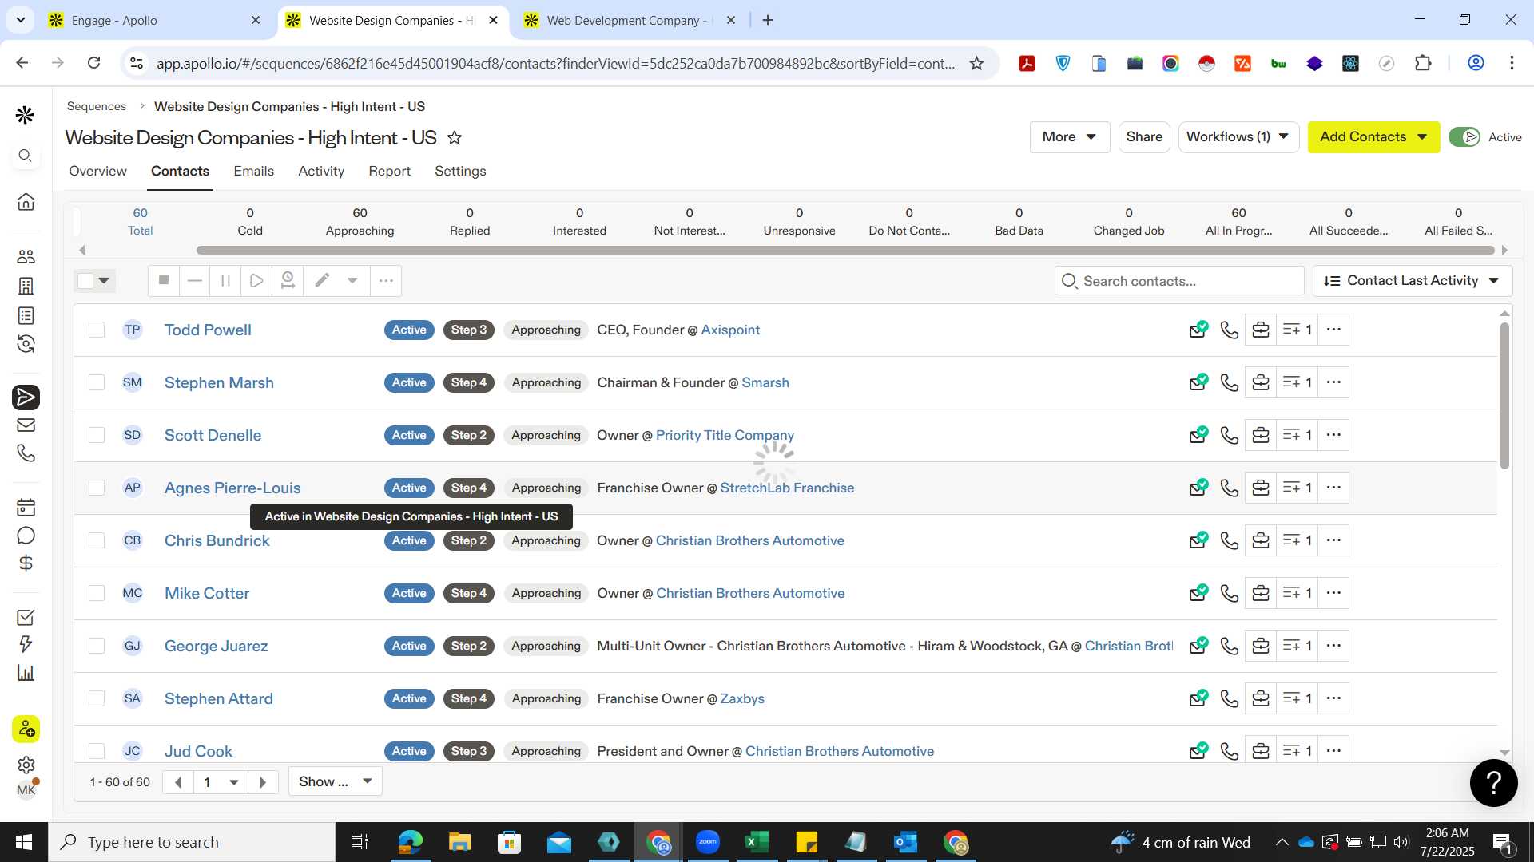This screenshot has height=862, width=1534.
Task: Open the browser tab search chevron
Action: tap(20, 20)
